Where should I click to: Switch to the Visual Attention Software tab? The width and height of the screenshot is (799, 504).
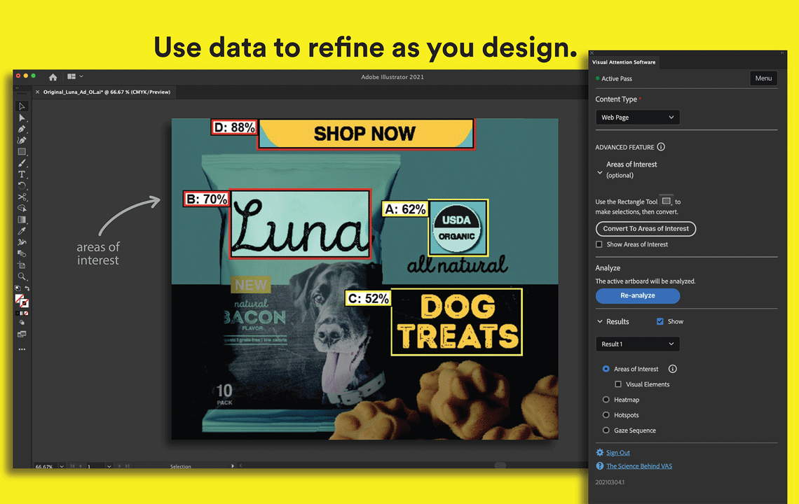[624, 62]
